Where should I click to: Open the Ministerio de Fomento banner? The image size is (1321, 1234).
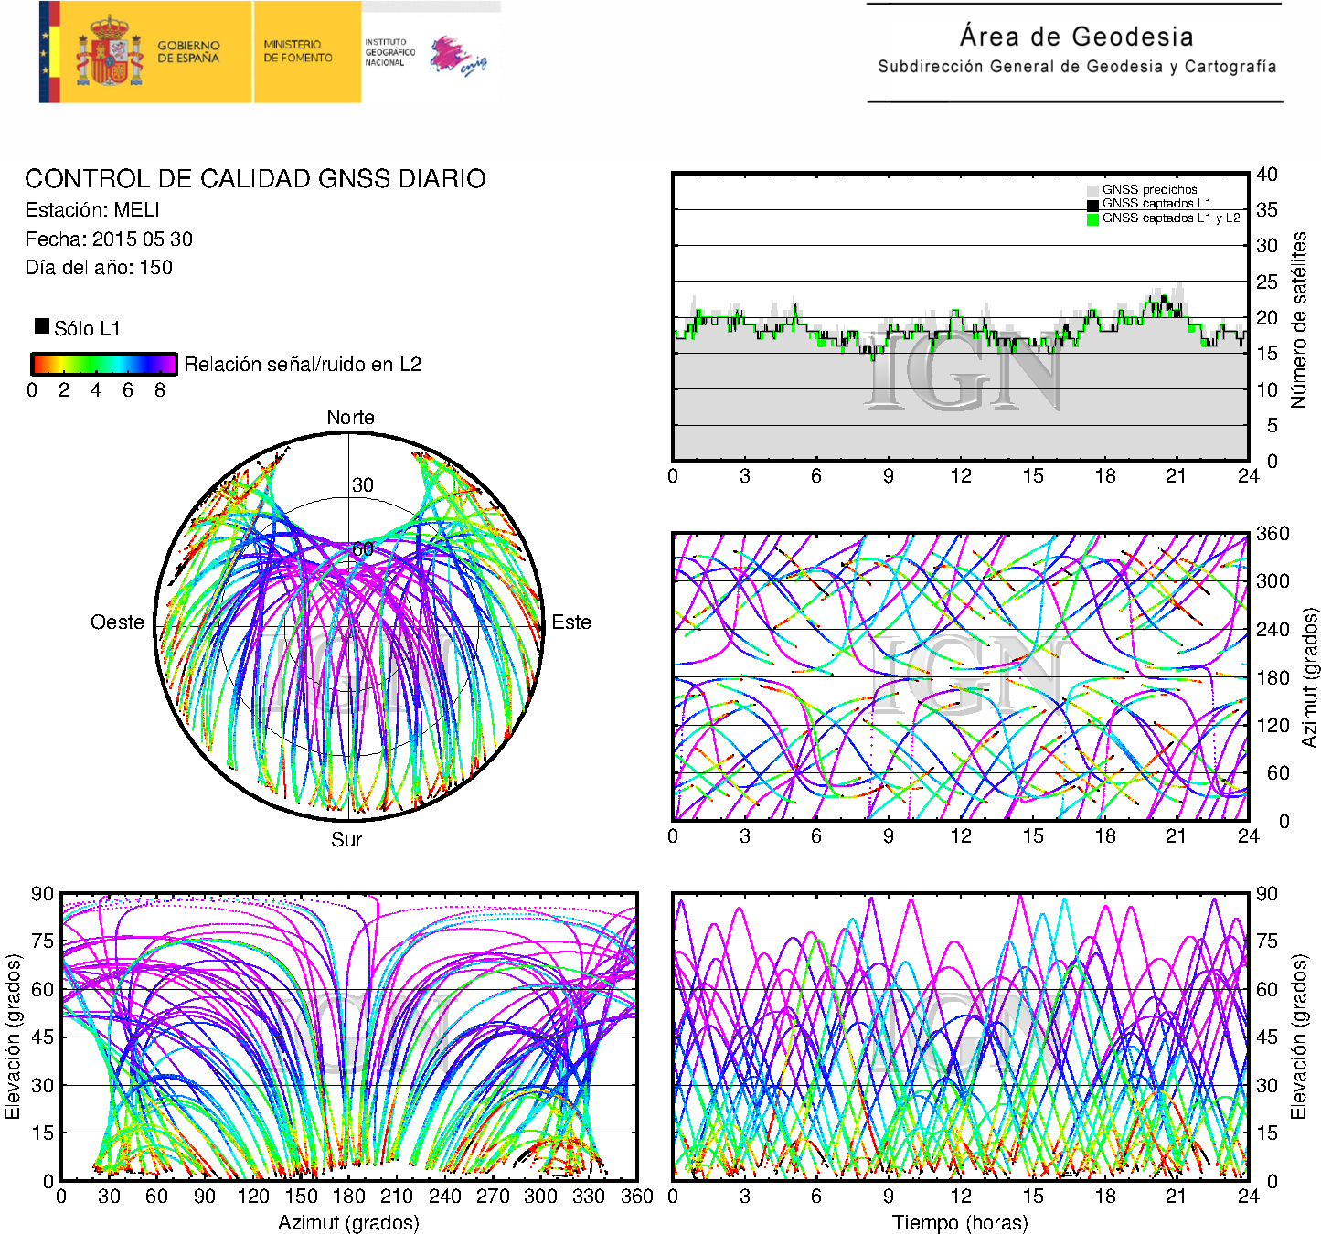(298, 51)
